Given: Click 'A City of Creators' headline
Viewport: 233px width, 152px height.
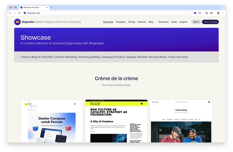Looking at the screenshot, I should point(102,121).
